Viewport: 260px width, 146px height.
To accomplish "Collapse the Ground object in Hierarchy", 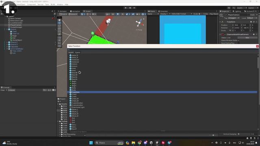I will [7, 29].
